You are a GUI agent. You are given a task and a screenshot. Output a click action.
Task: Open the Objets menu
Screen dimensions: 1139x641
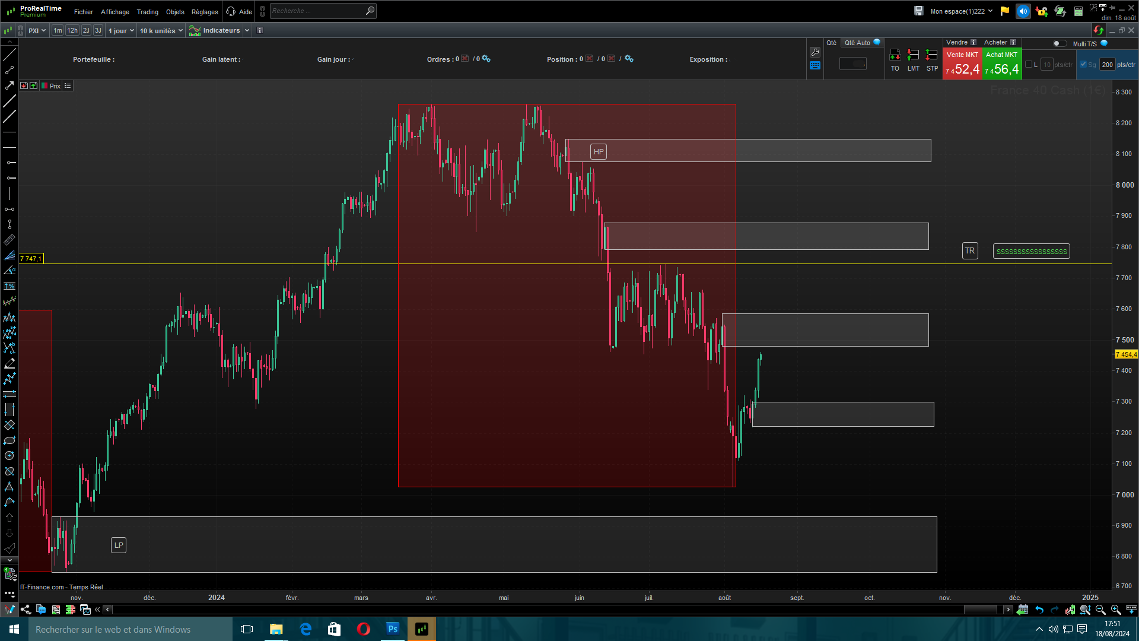coord(175,12)
